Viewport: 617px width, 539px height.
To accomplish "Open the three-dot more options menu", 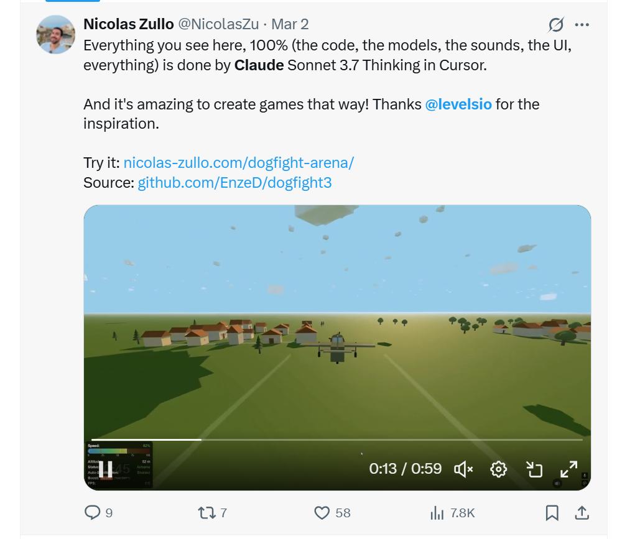I will coord(582,25).
